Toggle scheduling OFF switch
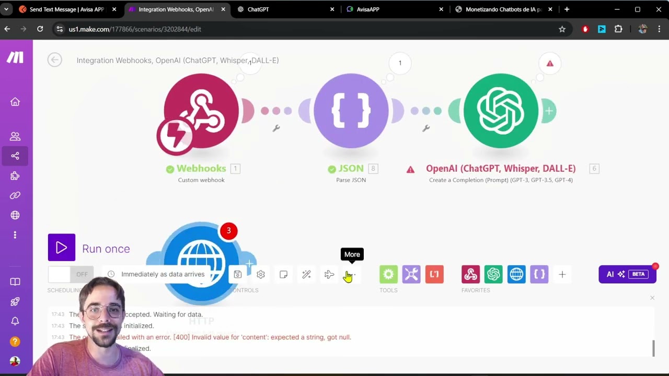Screen dimensions: 669x376 [71, 274]
